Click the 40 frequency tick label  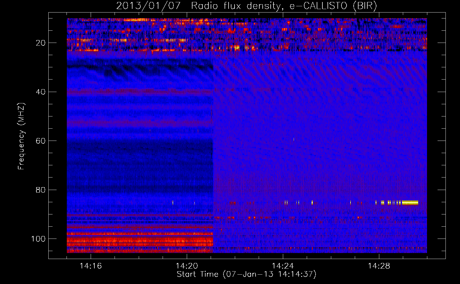tap(41, 92)
